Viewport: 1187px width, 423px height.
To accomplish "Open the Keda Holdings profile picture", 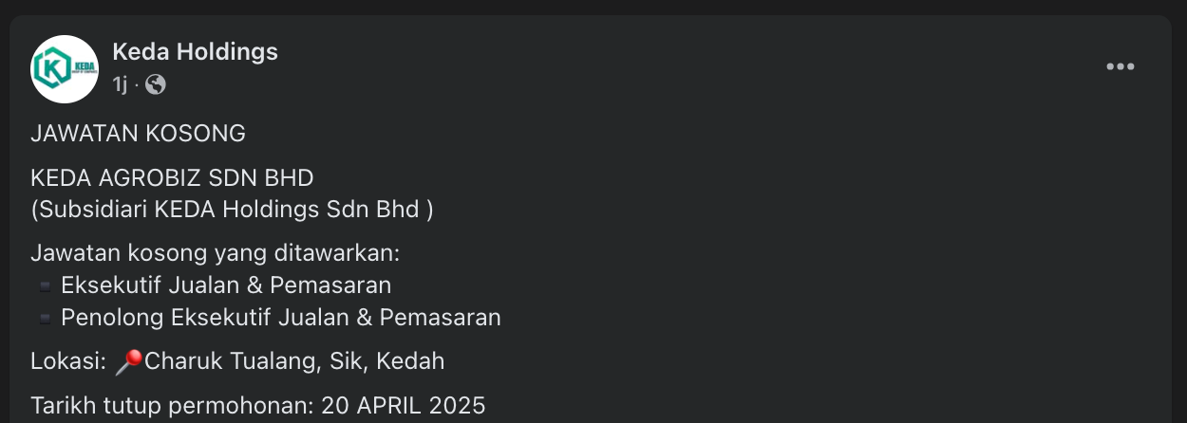I will coord(65,69).
